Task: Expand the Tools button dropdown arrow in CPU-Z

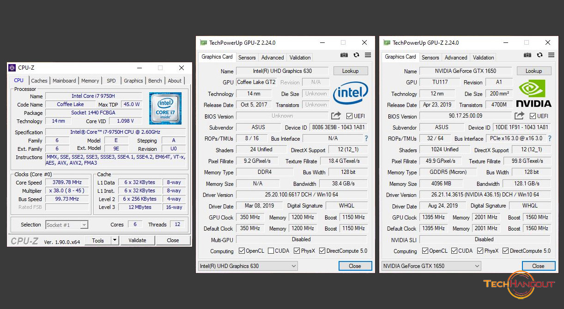Action: click(x=115, y=240)
